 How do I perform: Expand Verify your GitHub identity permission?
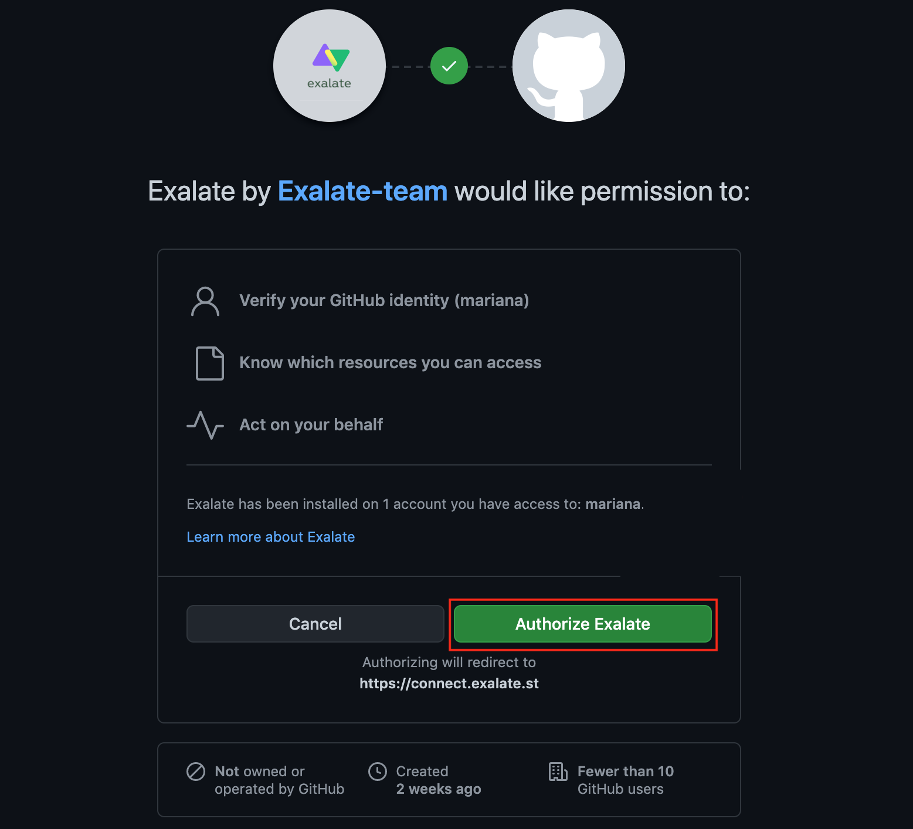[384, 301]
